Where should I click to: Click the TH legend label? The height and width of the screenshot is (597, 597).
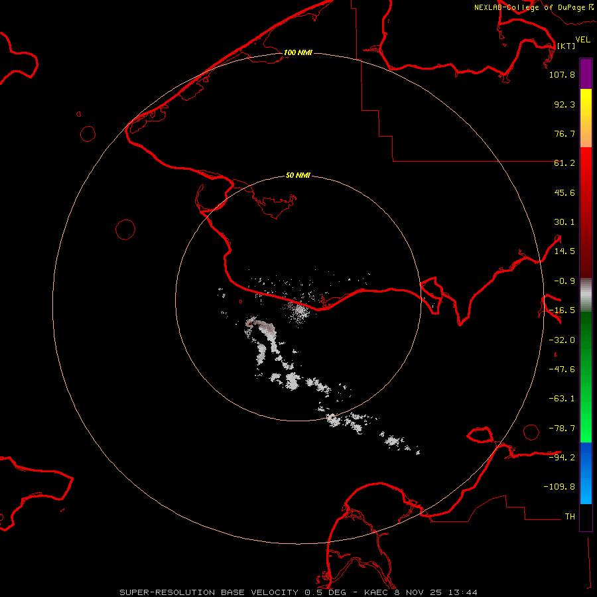pos(570,516)
